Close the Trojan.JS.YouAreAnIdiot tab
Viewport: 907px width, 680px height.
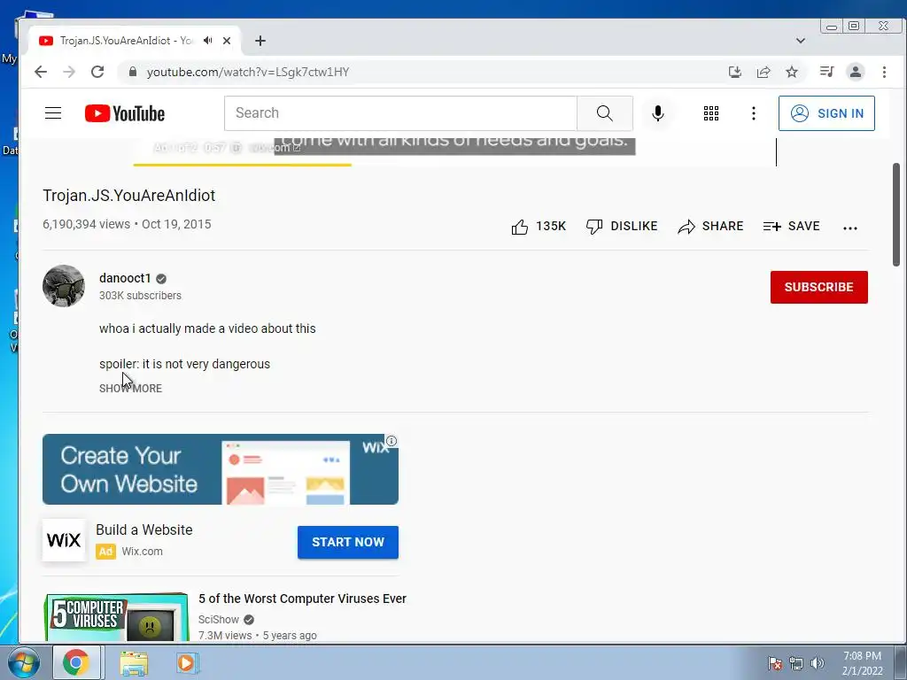pos(227,41)
